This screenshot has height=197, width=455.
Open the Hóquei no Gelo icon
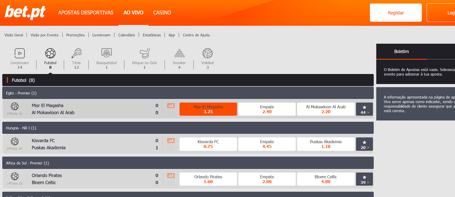[x=145, y=53]
